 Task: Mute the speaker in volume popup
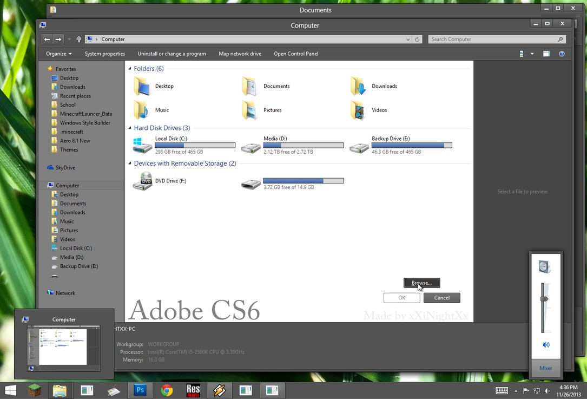[x=546, y=345]
